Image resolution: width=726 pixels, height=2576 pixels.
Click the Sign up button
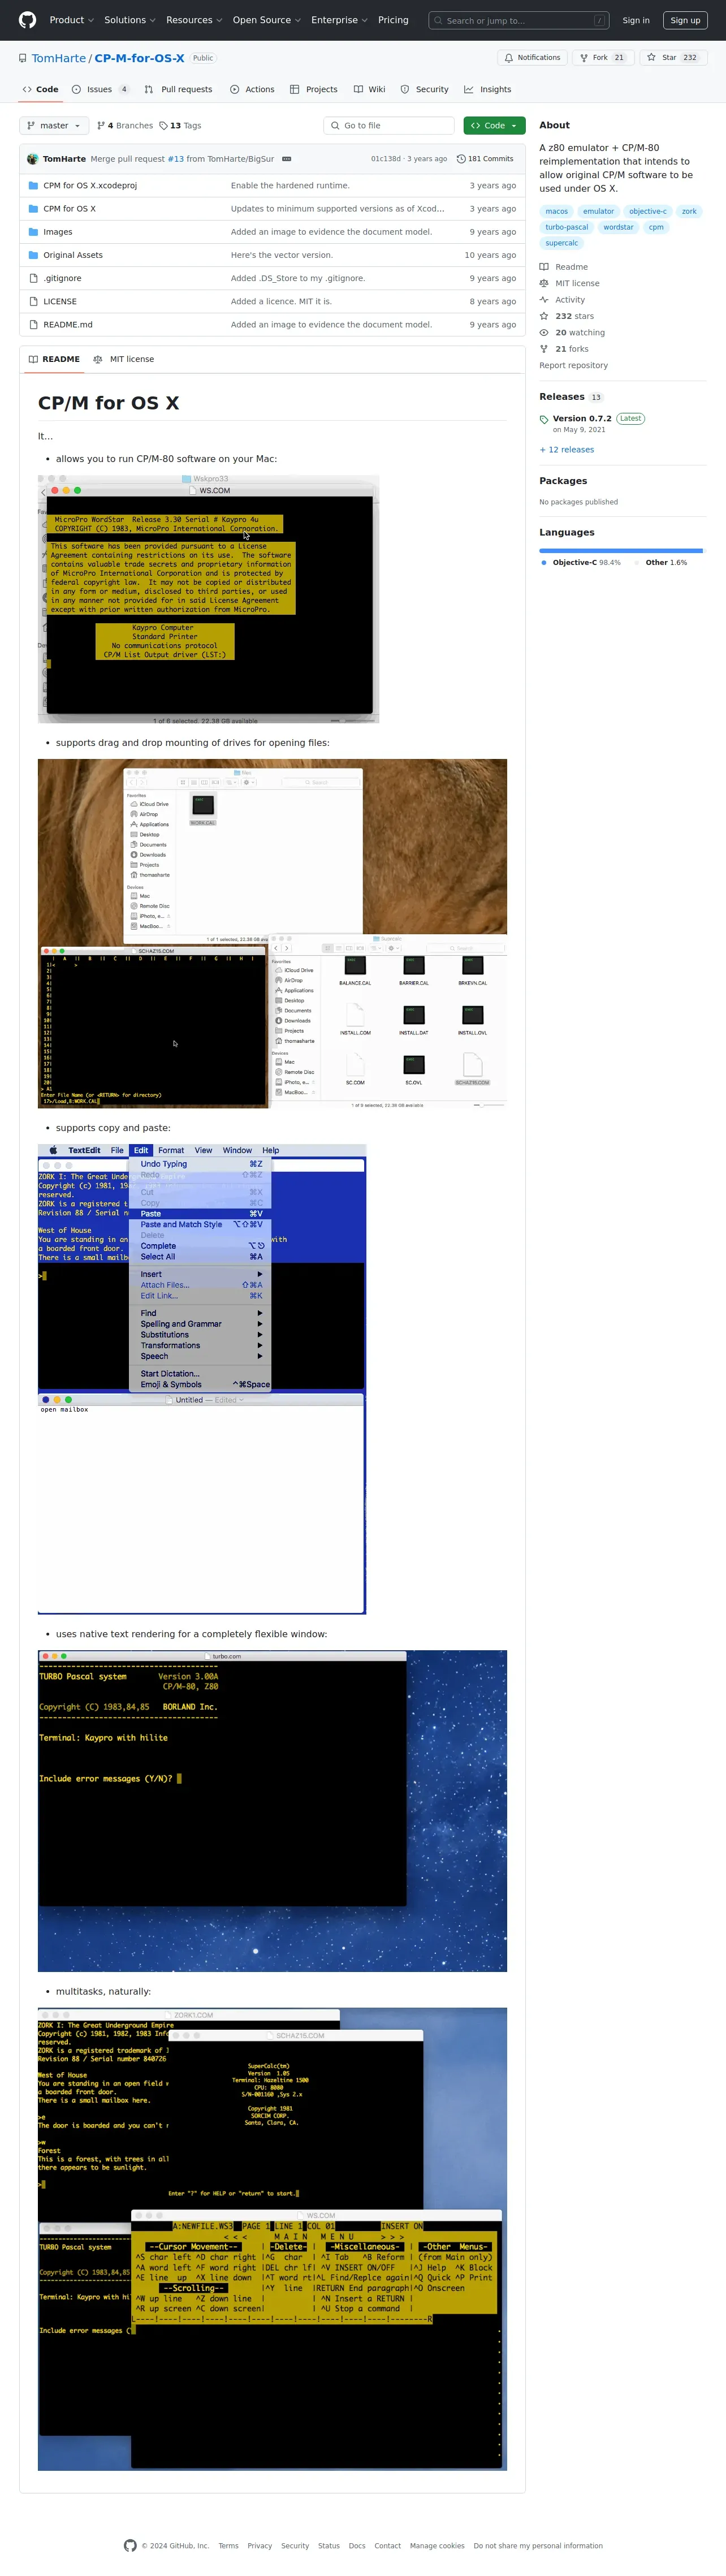tap(685, 20)
